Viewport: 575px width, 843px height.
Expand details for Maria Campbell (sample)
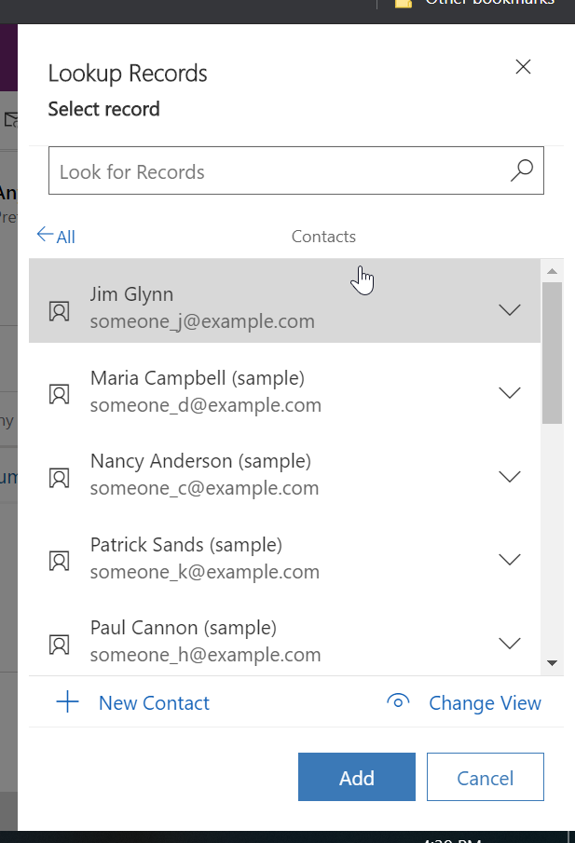point(510,392)
